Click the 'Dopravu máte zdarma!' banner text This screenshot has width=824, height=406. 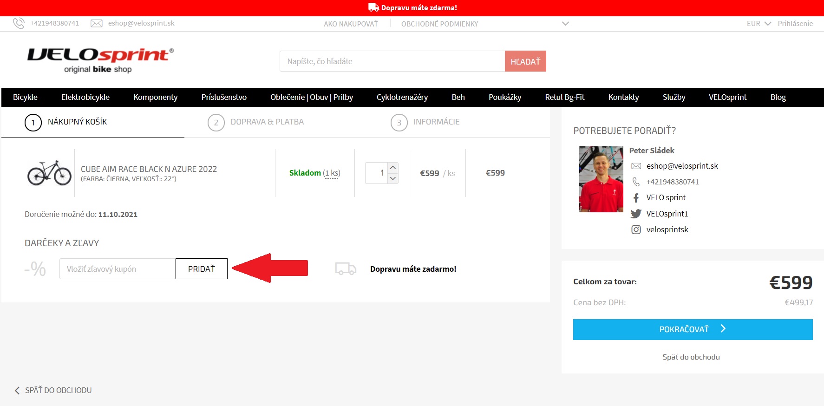point(419,7)
